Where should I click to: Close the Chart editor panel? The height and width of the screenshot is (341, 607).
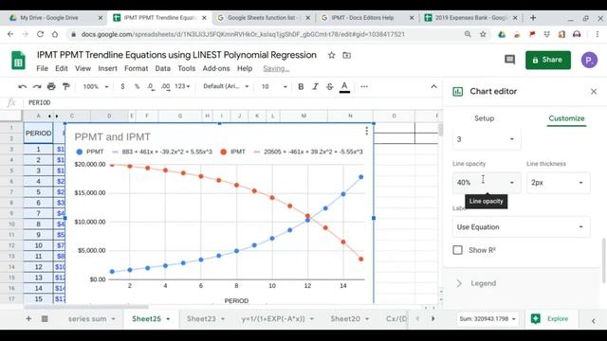(594, 92)
